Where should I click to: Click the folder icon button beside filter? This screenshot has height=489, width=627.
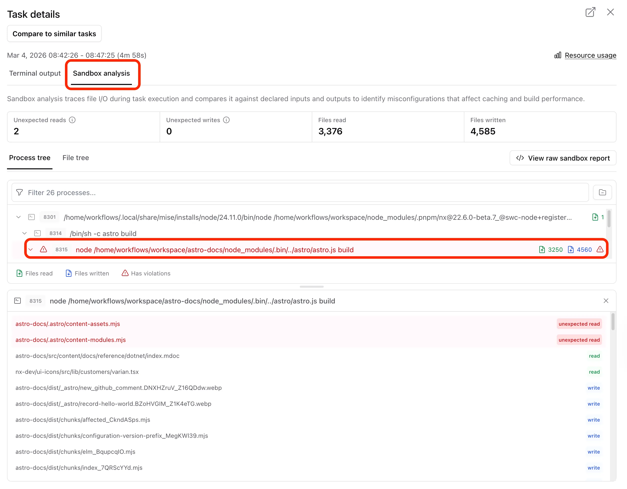pyautogui.click(x=602, y=193)
